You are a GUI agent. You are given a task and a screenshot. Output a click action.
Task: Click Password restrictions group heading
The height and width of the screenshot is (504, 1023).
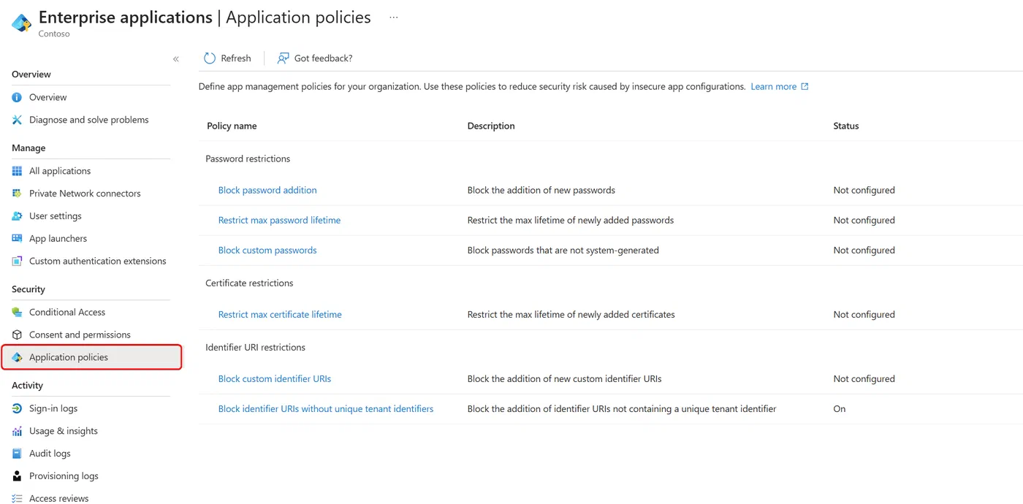(248, 159)
